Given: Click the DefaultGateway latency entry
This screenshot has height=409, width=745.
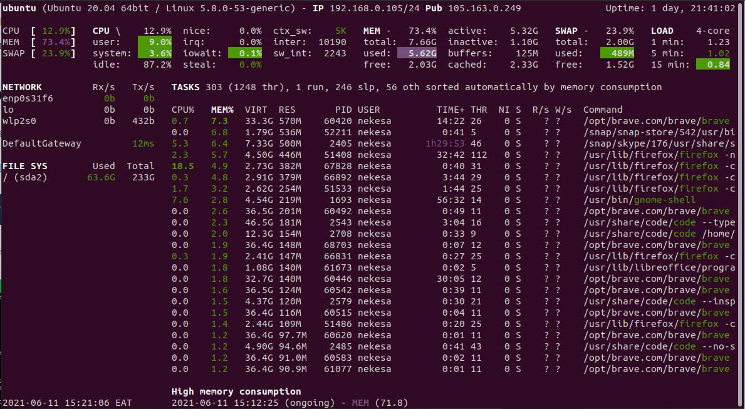Looking at the screenshot, I should [78, 143].
